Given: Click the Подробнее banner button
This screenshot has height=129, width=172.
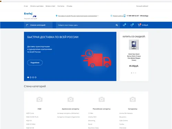Looking at the screenshot, I should (35, 63).
